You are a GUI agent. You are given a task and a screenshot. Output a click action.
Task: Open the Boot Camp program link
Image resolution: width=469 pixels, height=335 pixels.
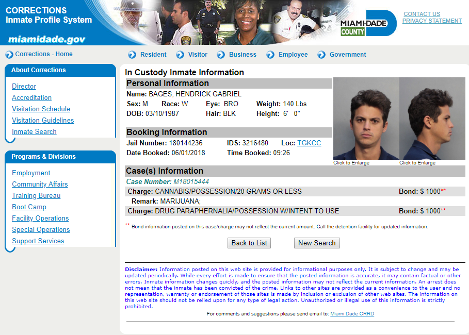click(29, 207)
